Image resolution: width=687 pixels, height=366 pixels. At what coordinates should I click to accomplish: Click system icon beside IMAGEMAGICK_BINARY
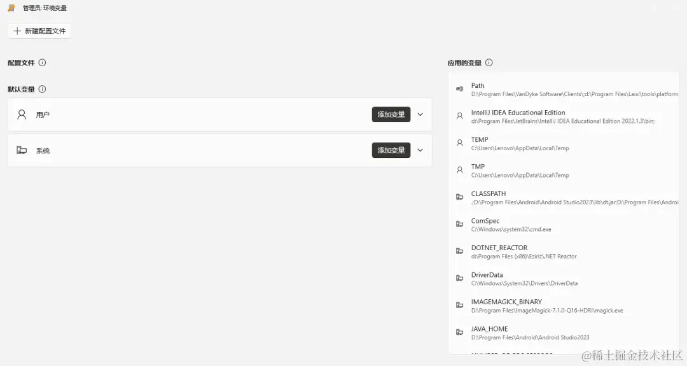[x=460, y=306]
